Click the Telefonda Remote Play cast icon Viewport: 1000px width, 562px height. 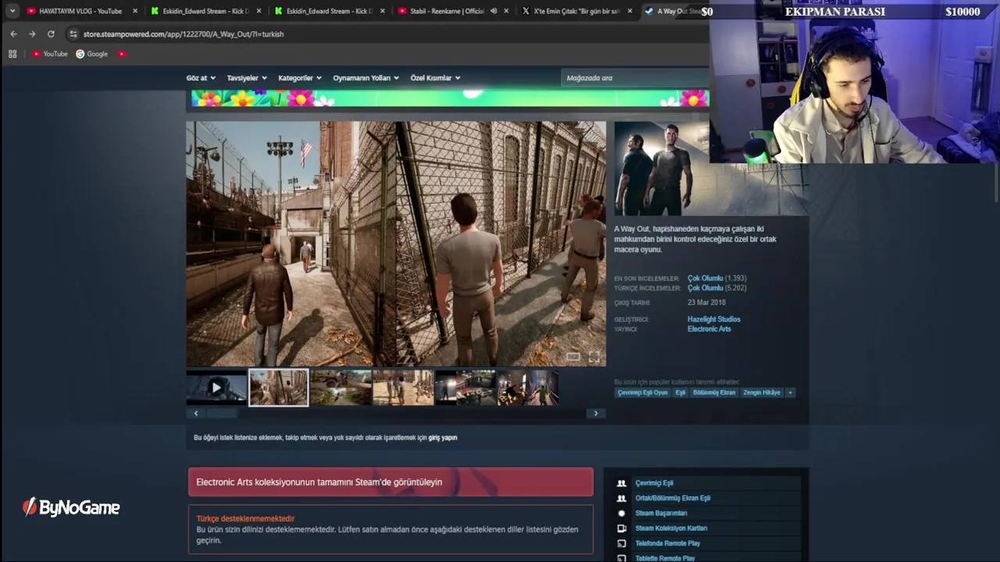tap(622, 543)
